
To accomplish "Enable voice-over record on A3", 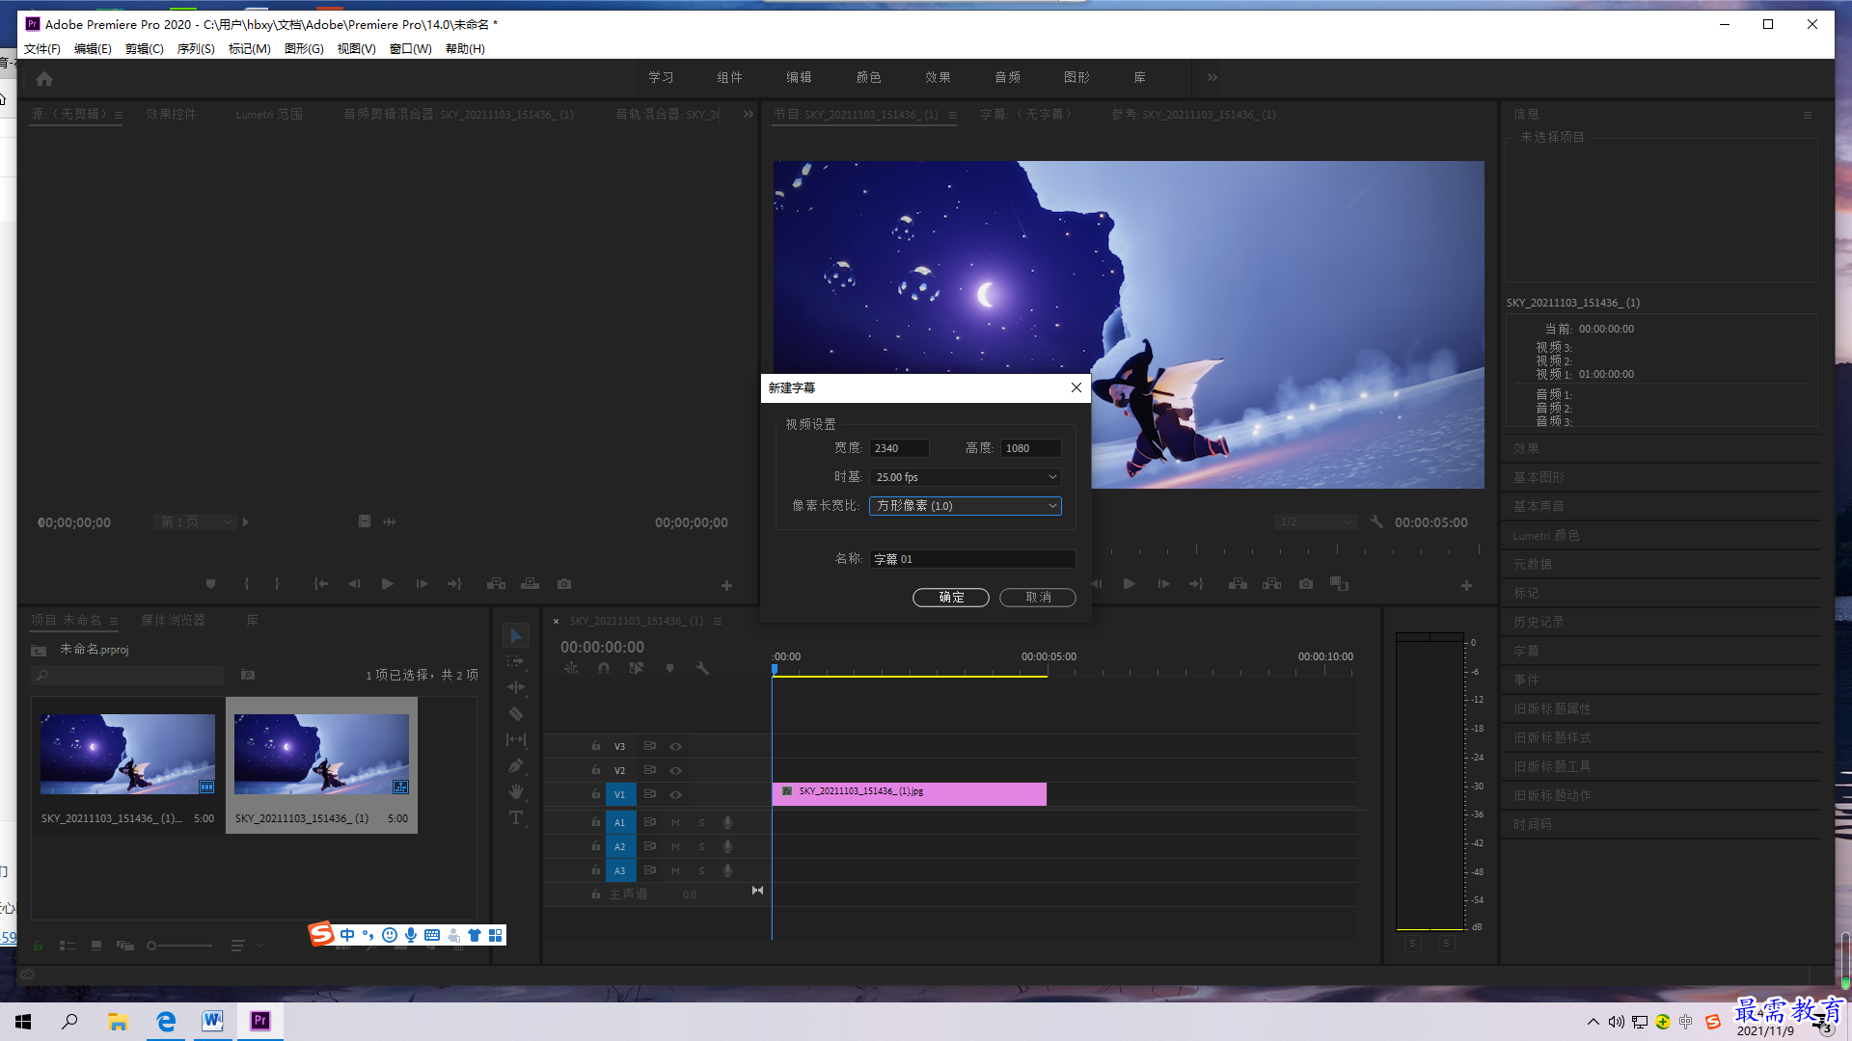I will (728, 870).
